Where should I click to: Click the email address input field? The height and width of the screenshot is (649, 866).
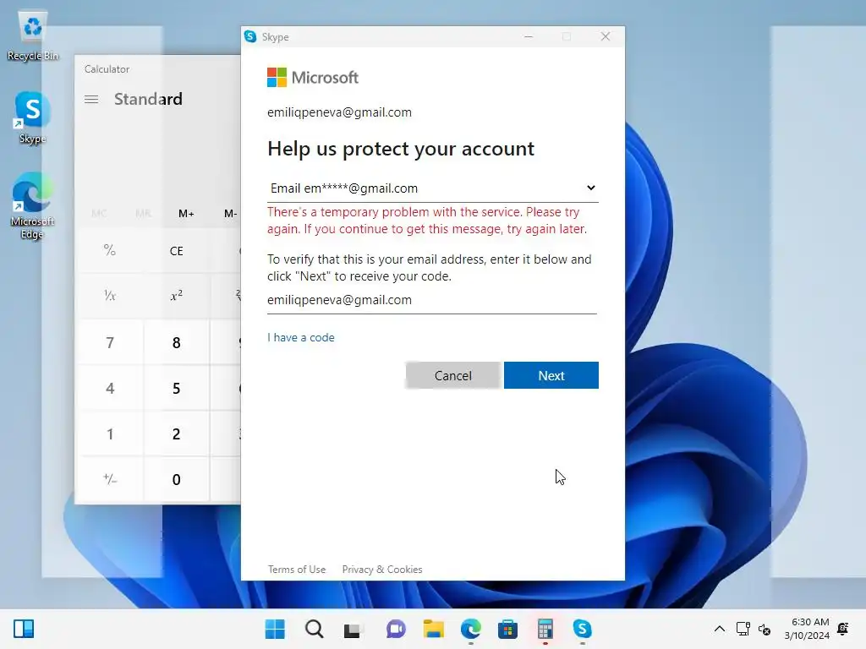click(432, 300)
